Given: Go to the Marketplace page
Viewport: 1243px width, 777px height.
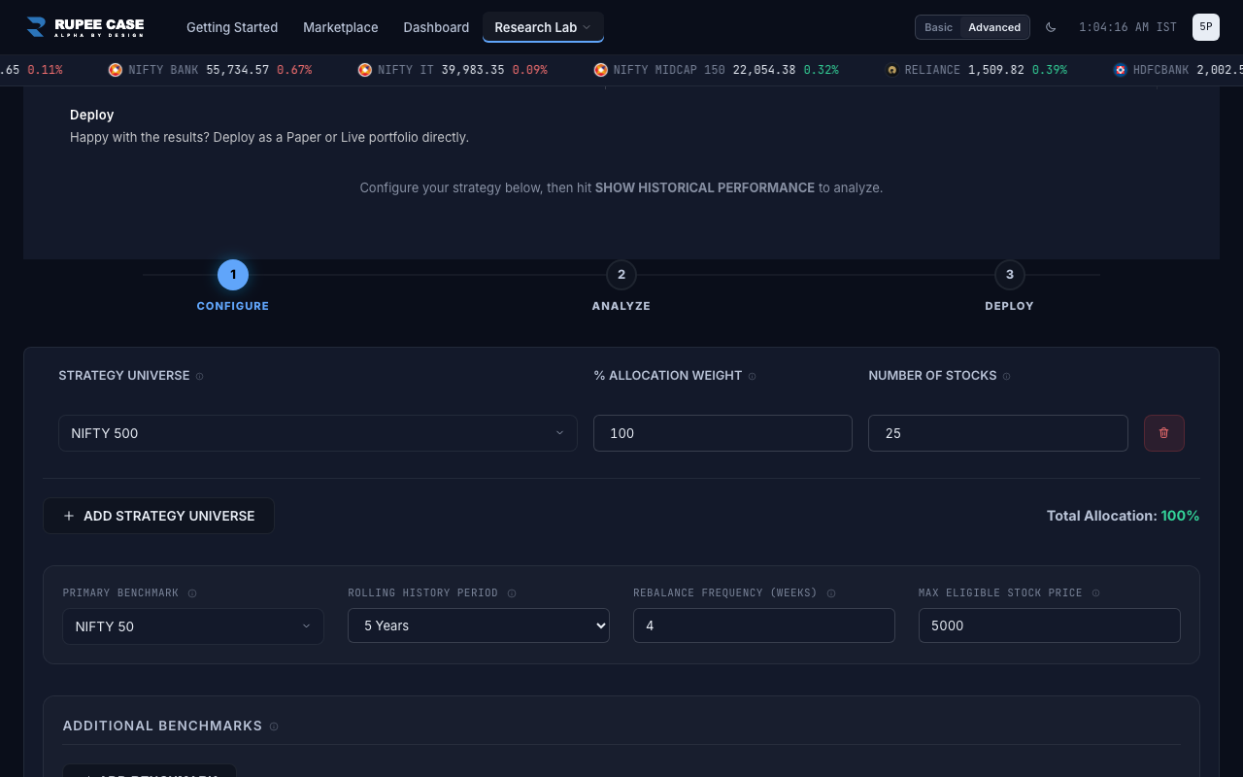Looking at the screenshot, I should (x=341, y=27).
